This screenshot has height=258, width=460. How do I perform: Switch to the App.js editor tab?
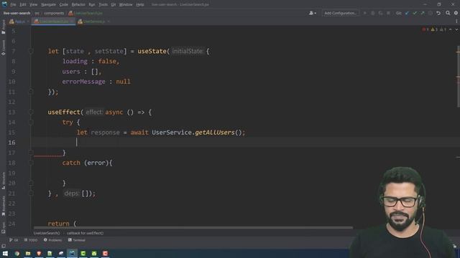click(19, 21)
